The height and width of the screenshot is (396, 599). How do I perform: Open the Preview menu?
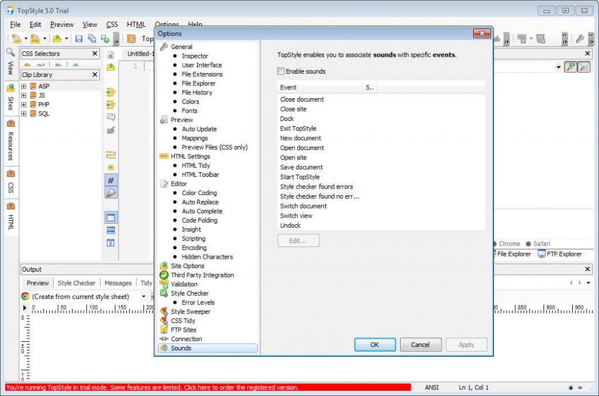[62, 25]
